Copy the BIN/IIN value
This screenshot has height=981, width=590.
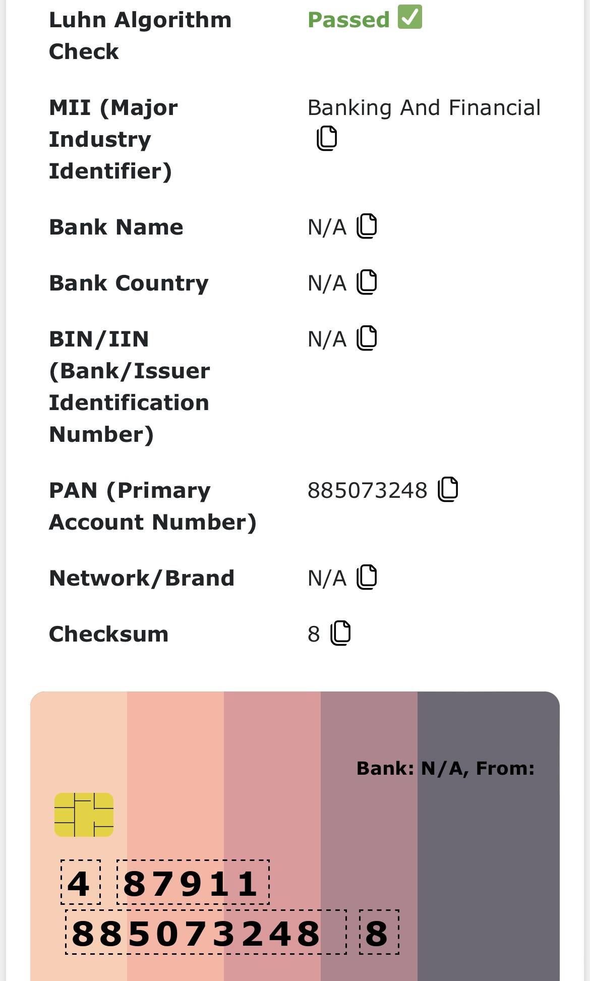point(367,338)
